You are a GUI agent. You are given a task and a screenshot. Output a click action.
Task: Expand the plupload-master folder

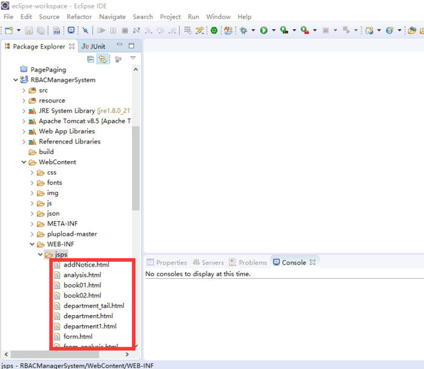pos(32,234)
